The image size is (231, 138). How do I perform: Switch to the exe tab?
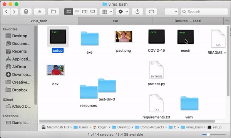tap(115, 21)
